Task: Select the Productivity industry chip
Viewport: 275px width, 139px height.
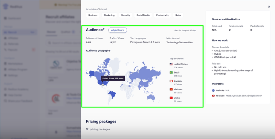Action: [x=162, y=15]
